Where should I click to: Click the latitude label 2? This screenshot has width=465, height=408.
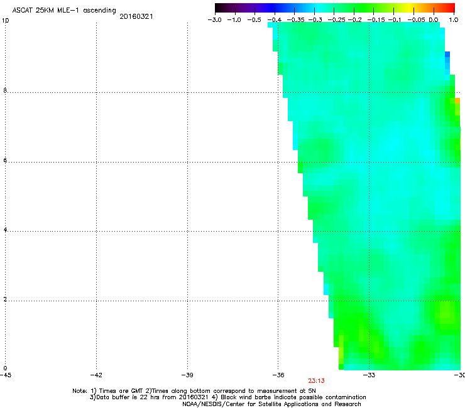[5, 299]
